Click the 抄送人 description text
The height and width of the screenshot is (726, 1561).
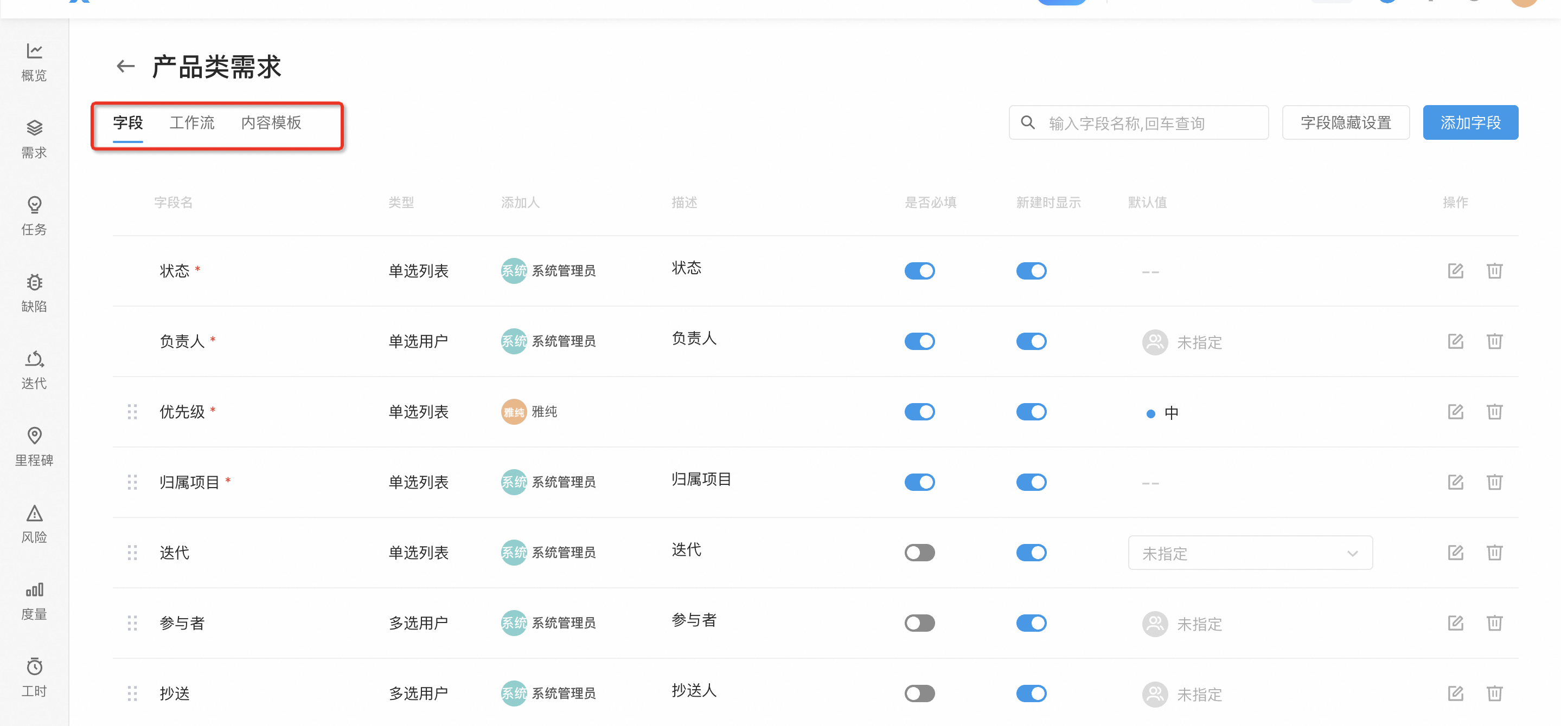click(x=694, y=690)
